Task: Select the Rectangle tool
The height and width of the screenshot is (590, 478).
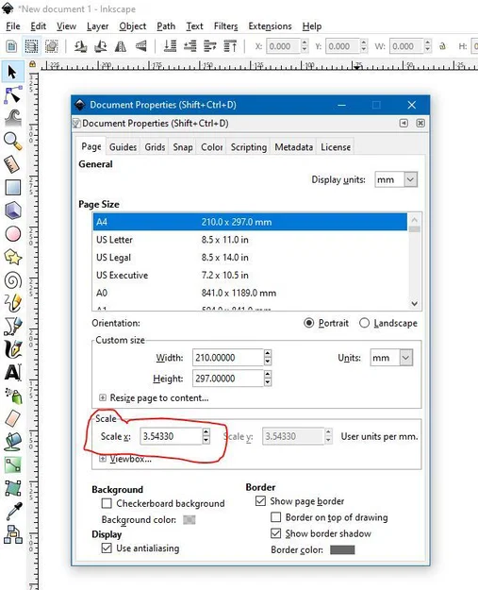Action: (13, 188)
